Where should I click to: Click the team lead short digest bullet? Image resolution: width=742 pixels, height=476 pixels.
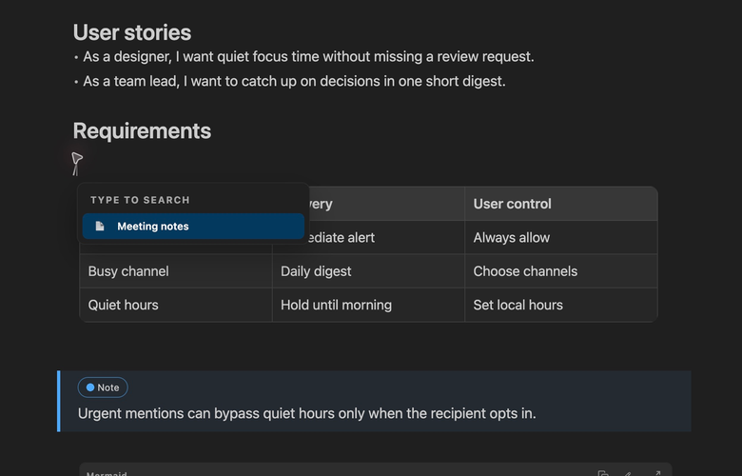[x=294, y=82]
